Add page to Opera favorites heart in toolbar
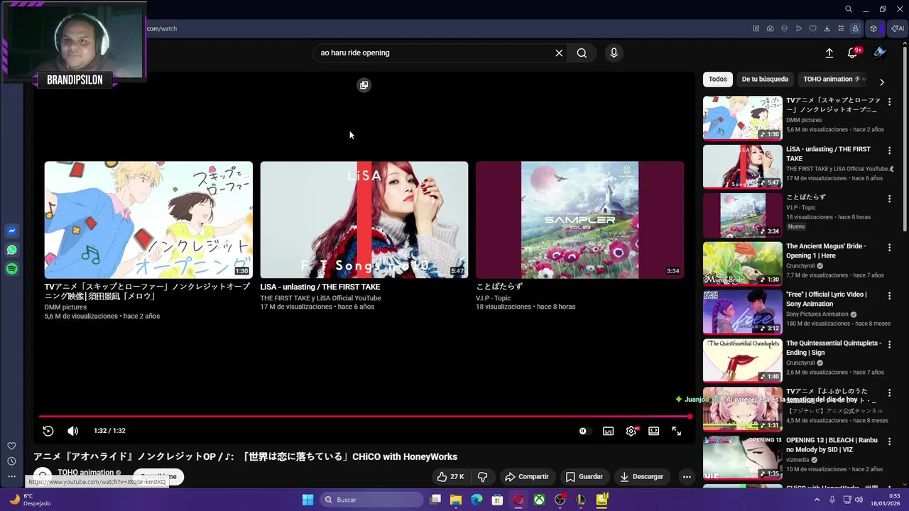The image size is (909, 511). click(812, 28)
